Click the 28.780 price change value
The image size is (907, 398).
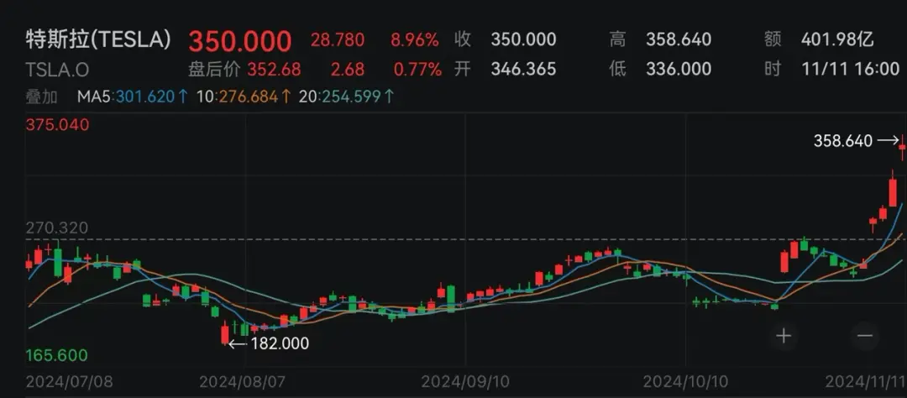click(x=338, y=40)
